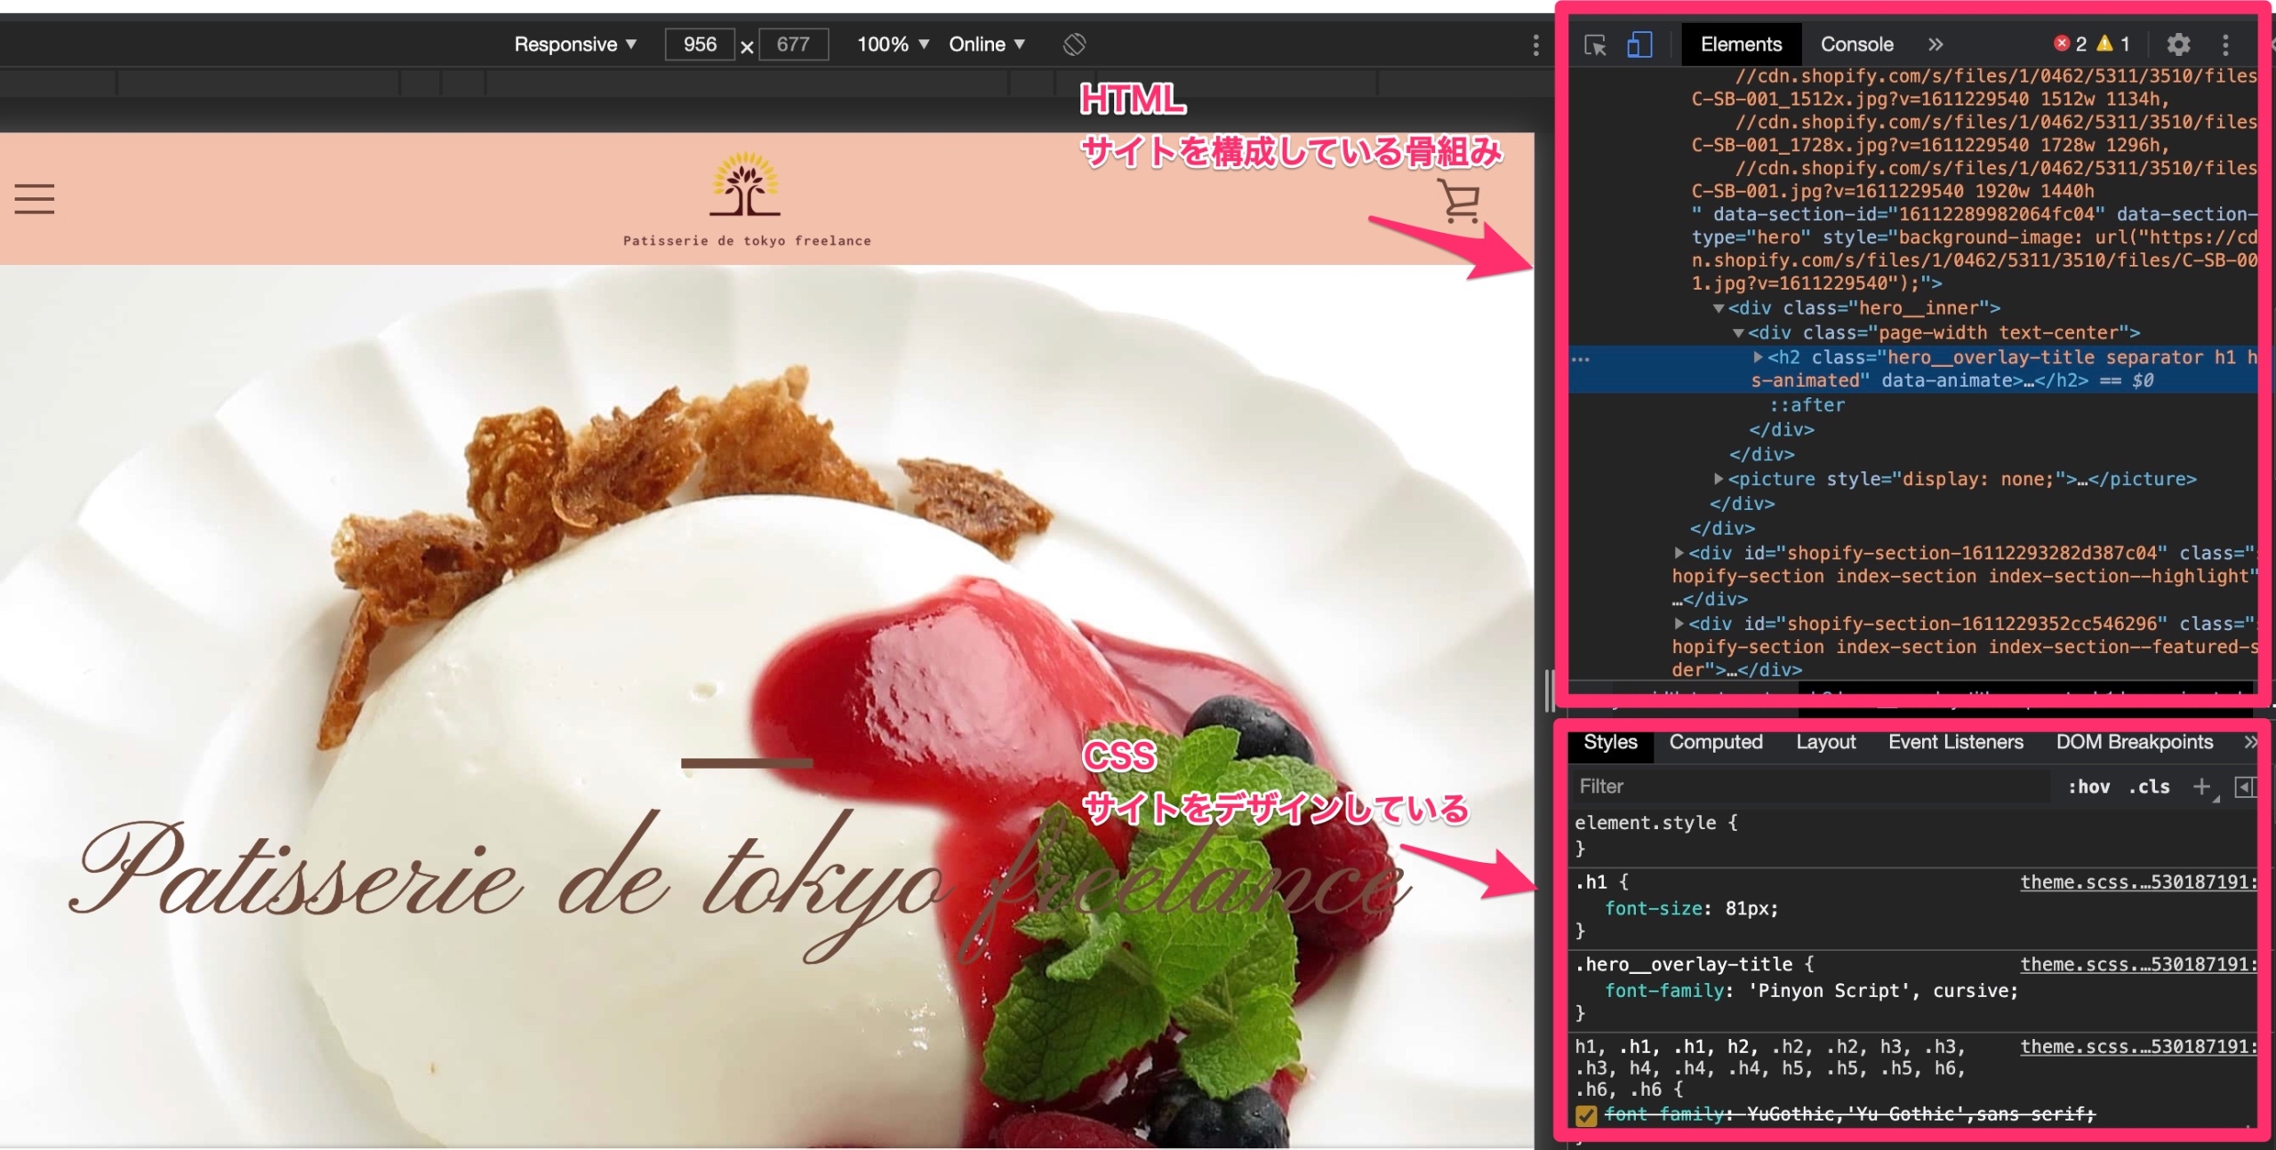Viewport: 2276px width, 1150px height.
Task: Select the ::after pseudo element row
Action: (1807, 405)
